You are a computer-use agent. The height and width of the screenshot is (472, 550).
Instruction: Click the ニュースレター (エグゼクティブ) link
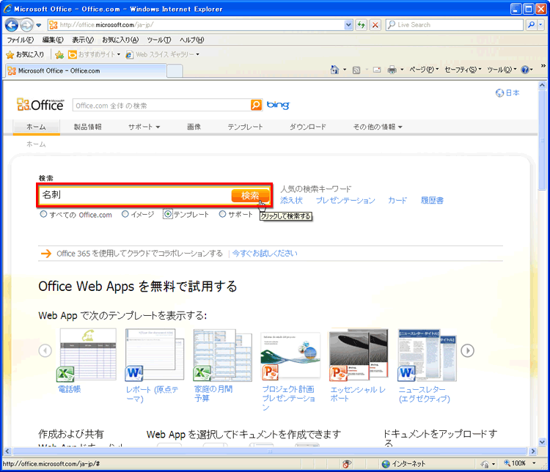(x=424, y=394)
